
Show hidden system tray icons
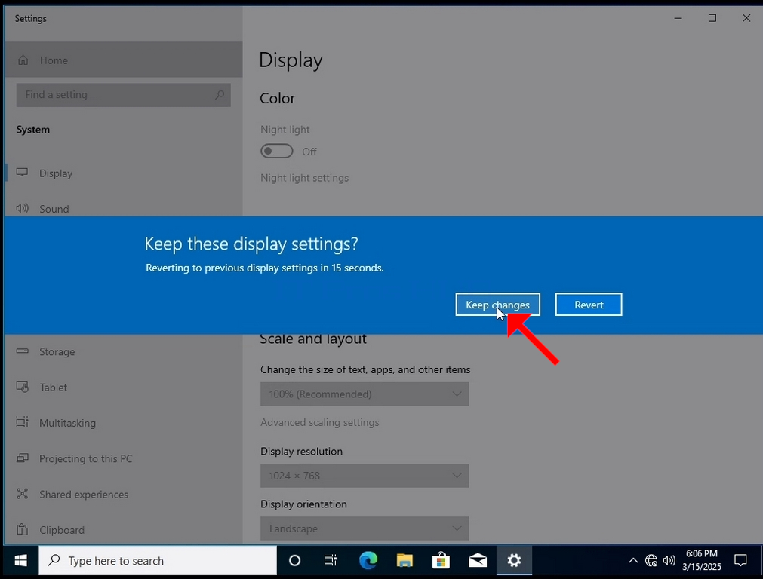click(x=633, y=560)
